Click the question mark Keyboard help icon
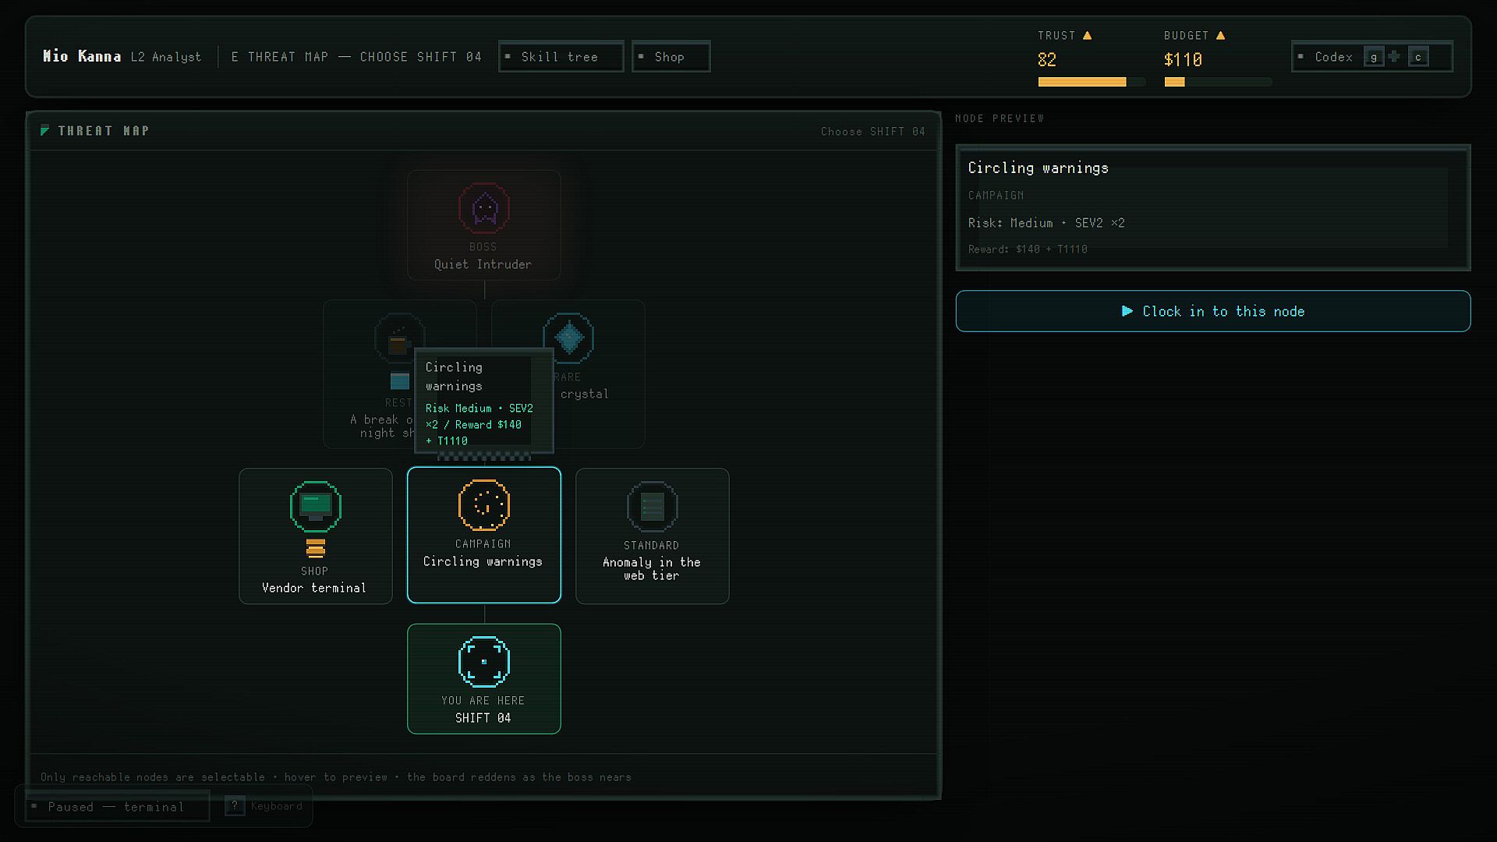Image resolution: width=1497 pixels, height=842 pixels. 234,806
